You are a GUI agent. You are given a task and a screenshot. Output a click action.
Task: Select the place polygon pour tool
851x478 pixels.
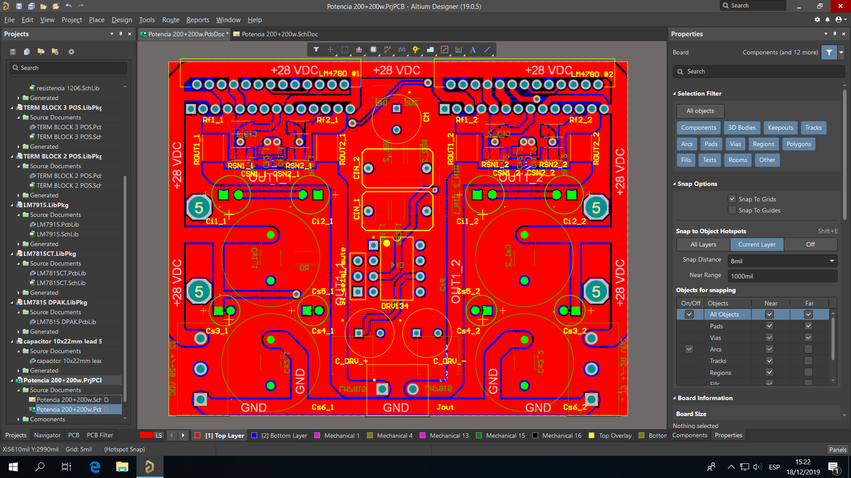pyautogui.click(x=430, y=50)
